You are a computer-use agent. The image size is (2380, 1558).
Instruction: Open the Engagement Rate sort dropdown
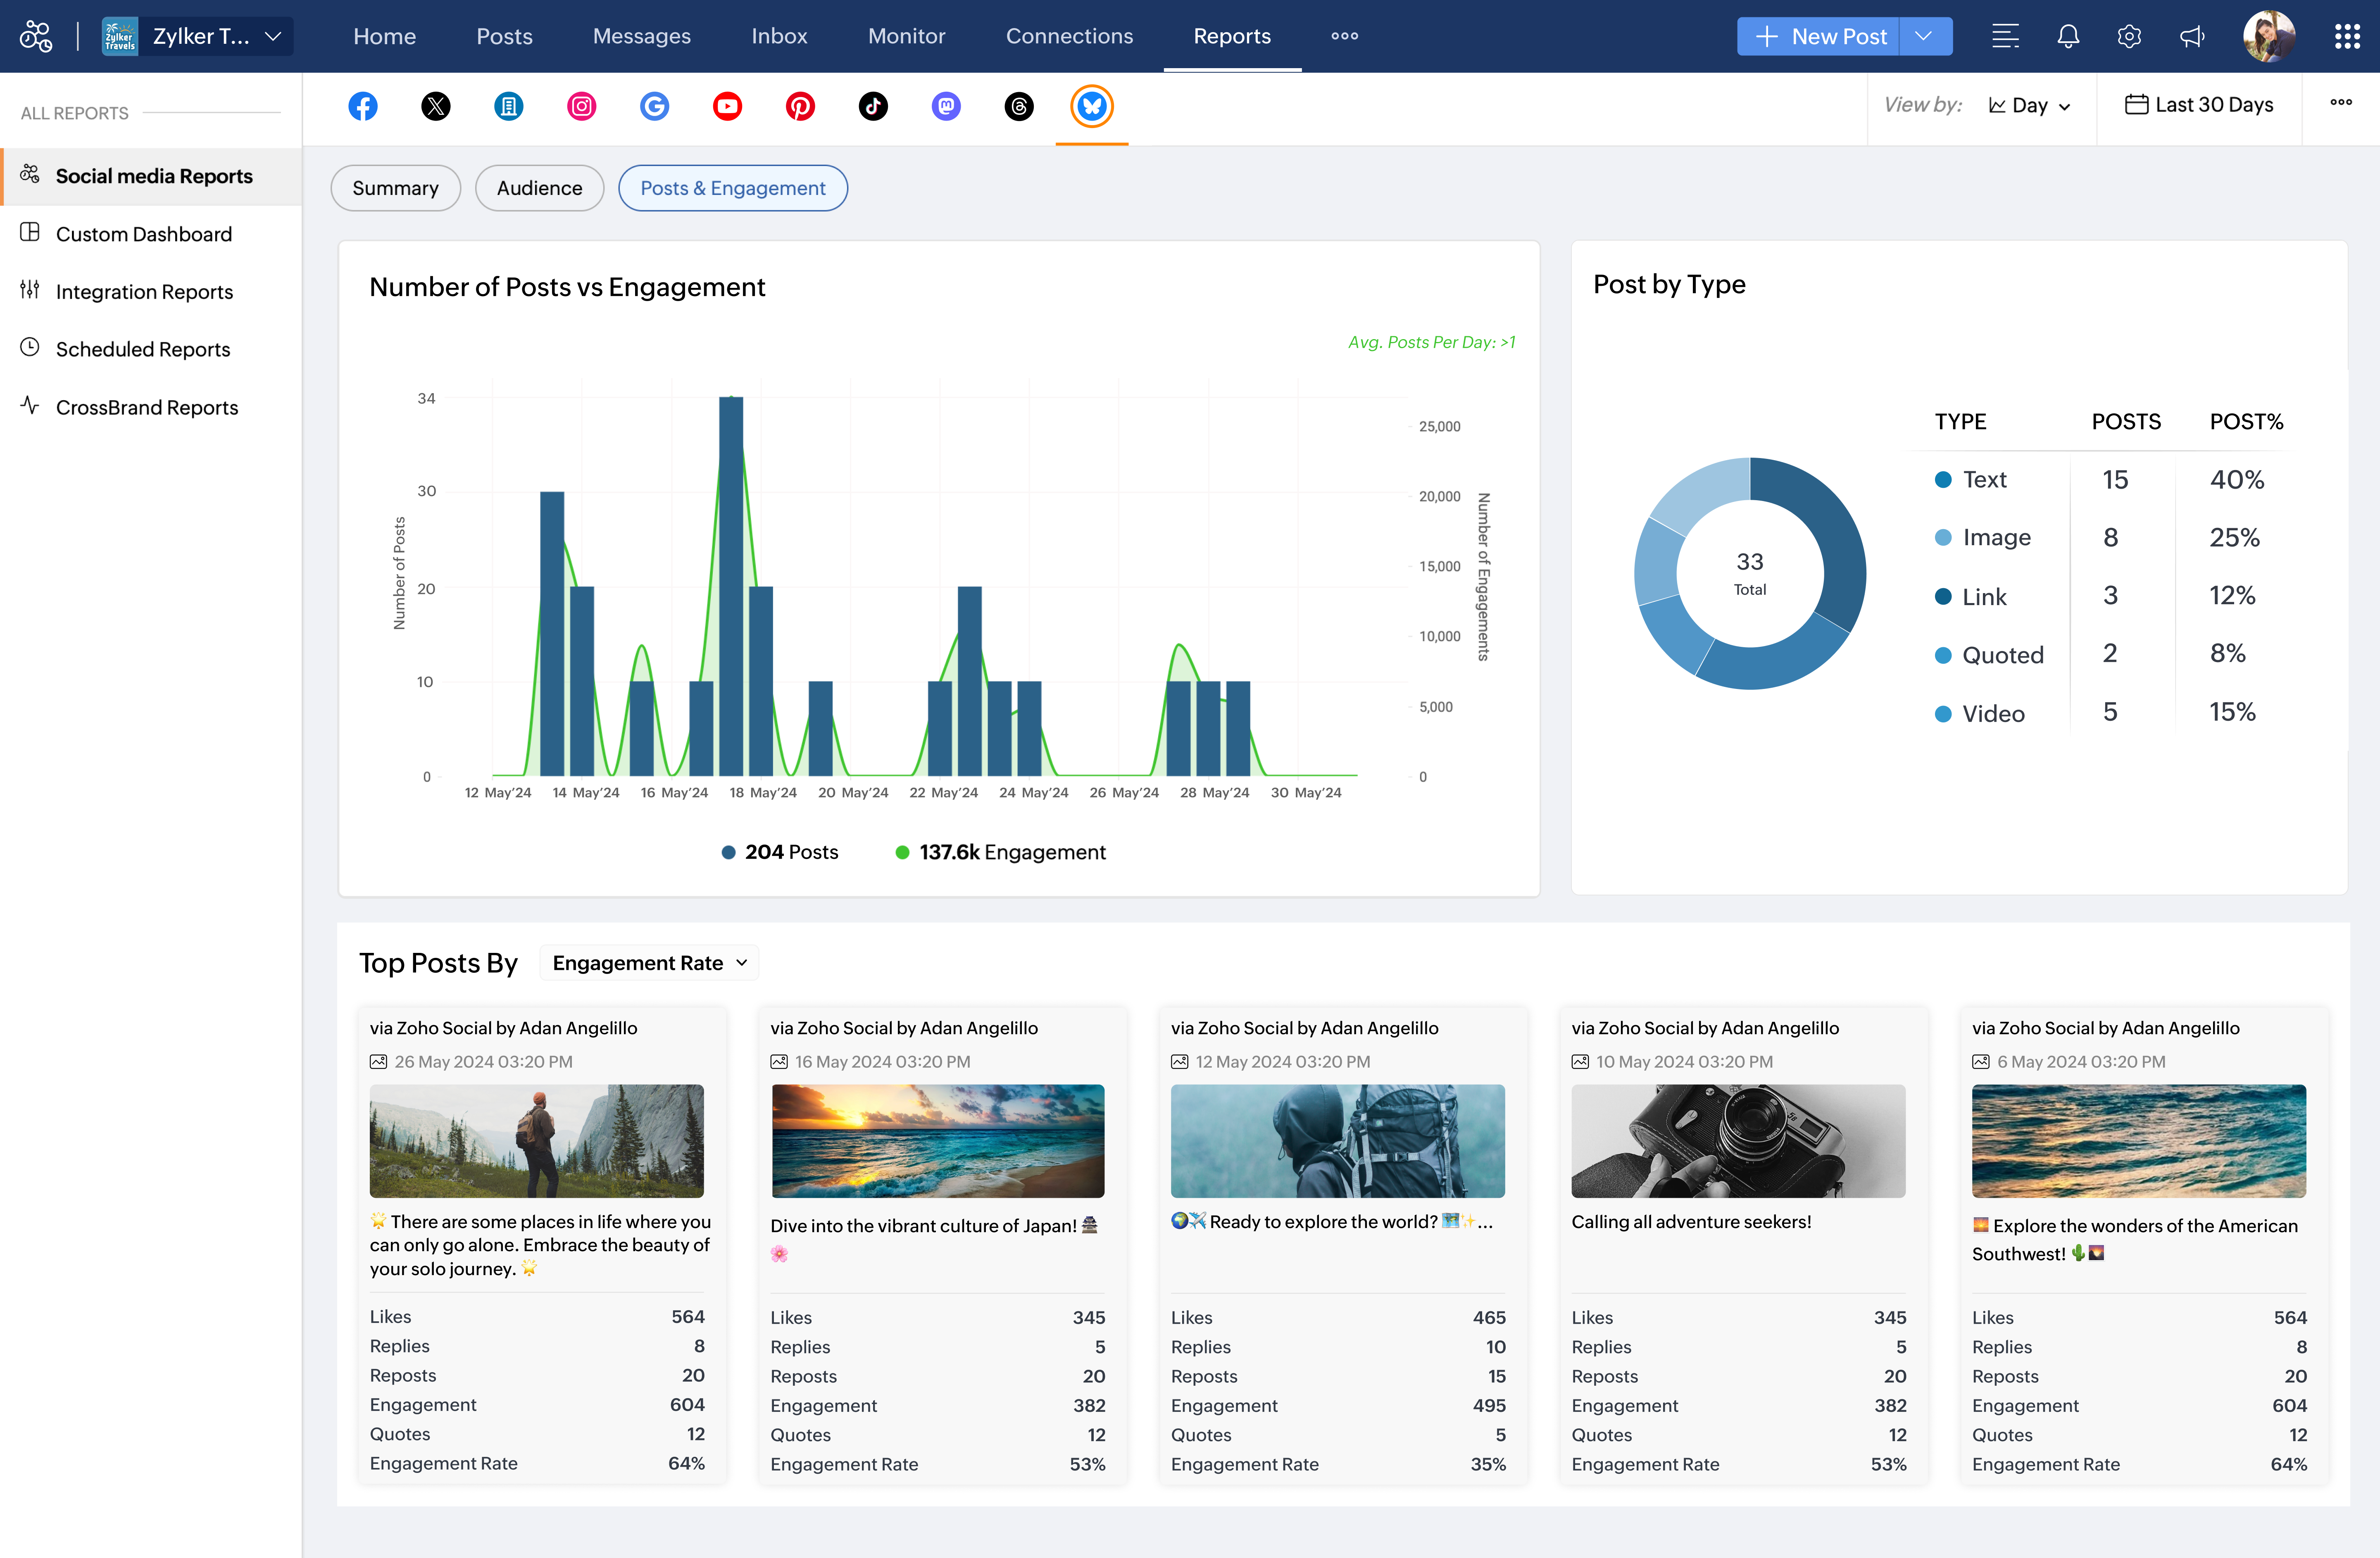coord(649,962)
